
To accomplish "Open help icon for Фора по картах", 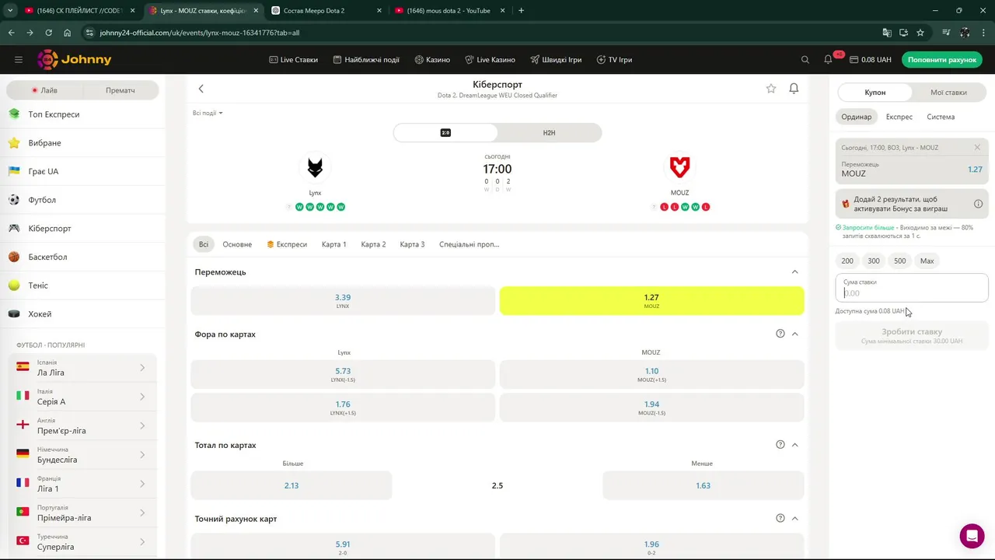I will pos(780,334).
